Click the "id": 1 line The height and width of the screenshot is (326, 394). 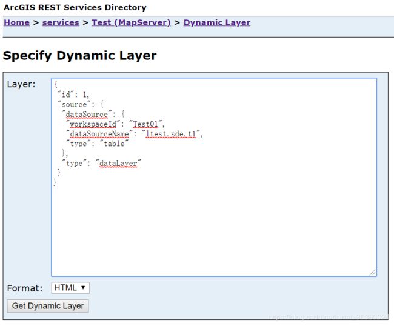(x=73, y=95)
